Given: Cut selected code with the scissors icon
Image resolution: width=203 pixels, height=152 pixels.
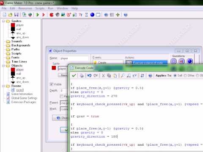Looking at the screenshot, I should pyautogui.click(x=103, y=76).
